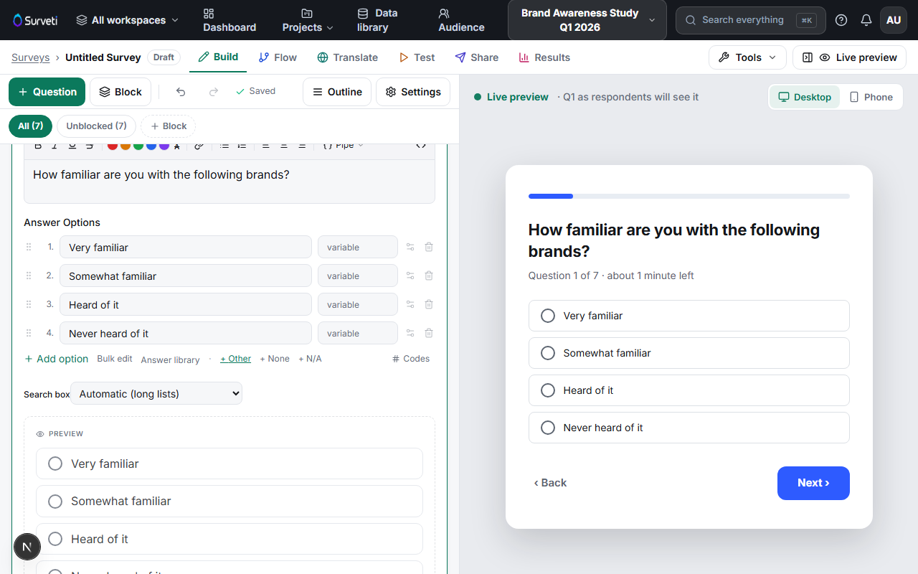
Task: Select Very familiar radio in live preview
Action: pos(548,316)
